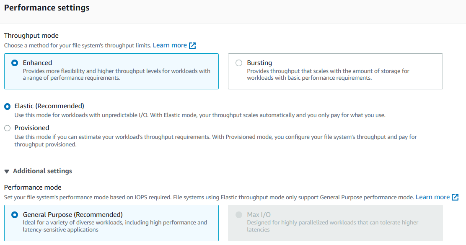Screen dimensions: 466x245
Task: Choose the Elastic (Recommended) radio option
Action: click(8, 107)
